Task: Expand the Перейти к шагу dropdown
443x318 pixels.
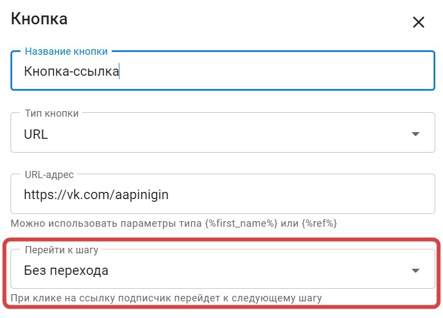Action: click(x=222, y=270)
